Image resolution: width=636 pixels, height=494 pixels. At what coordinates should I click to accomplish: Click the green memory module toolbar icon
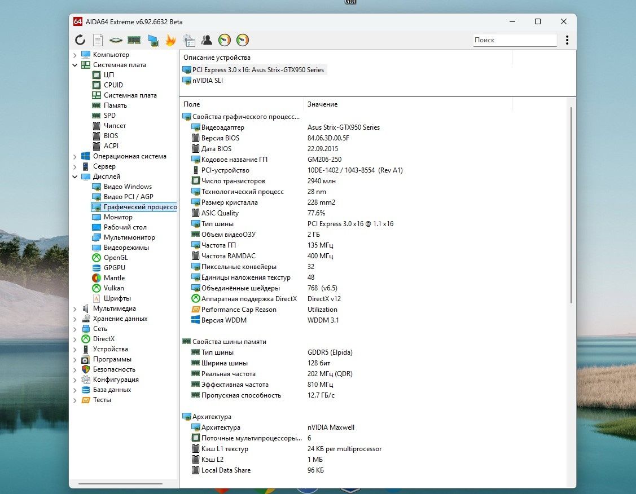(x=134, y=39)
